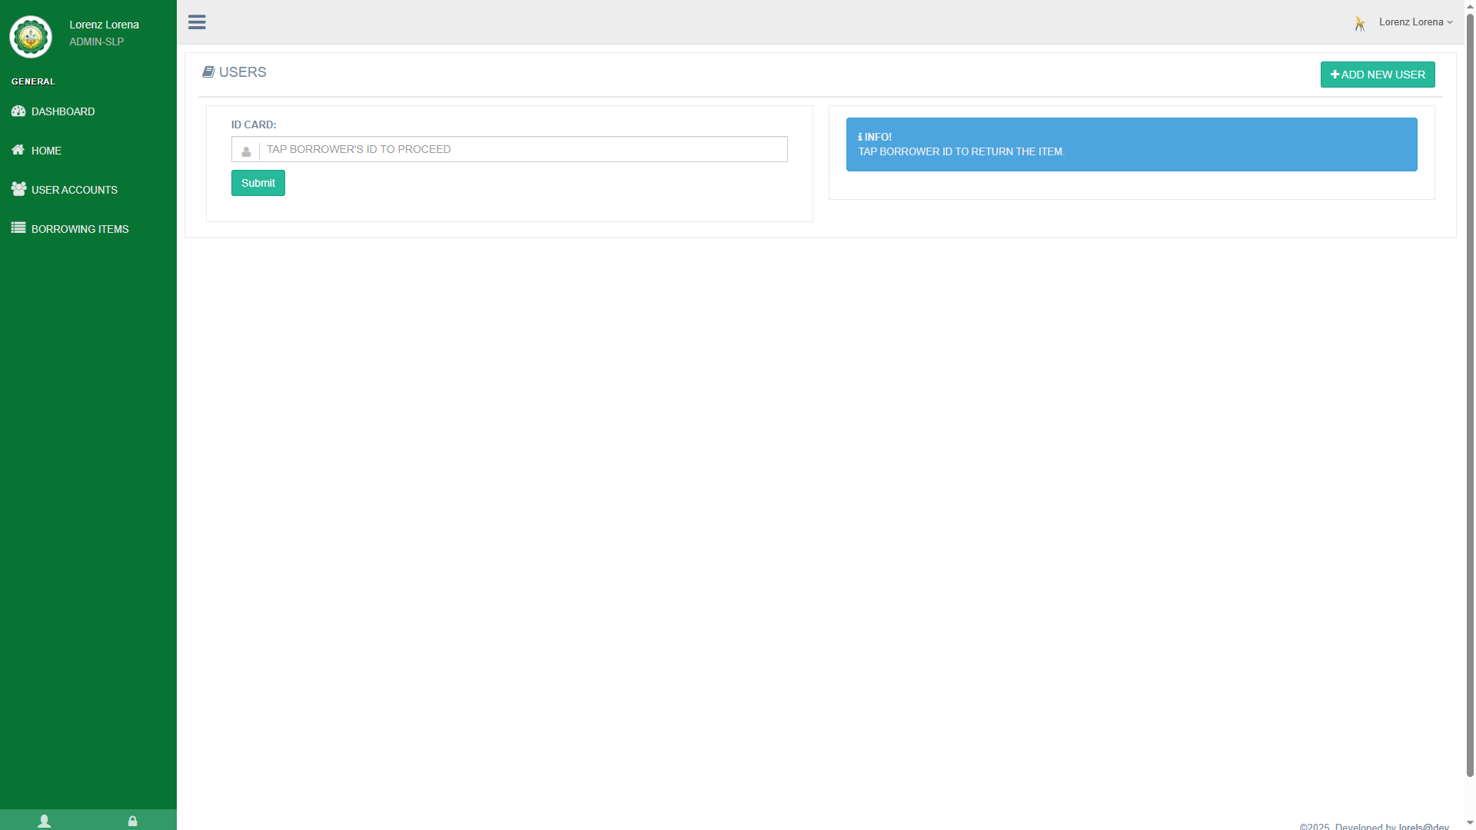Image resolution: width=1476 pixels, height=830 pixels.
Task: Open the Dashboard menu item
Action: pyautogui.click(x=63, y=111)
